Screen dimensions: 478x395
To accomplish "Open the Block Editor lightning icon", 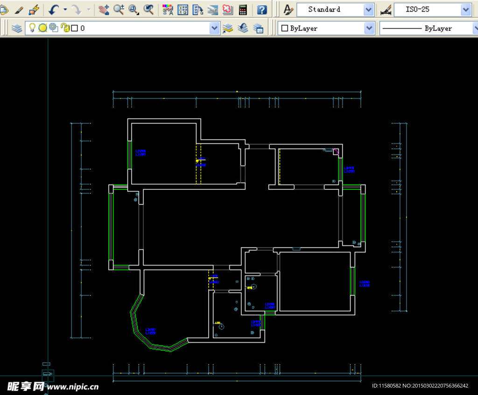I will [x=34, y=10].
